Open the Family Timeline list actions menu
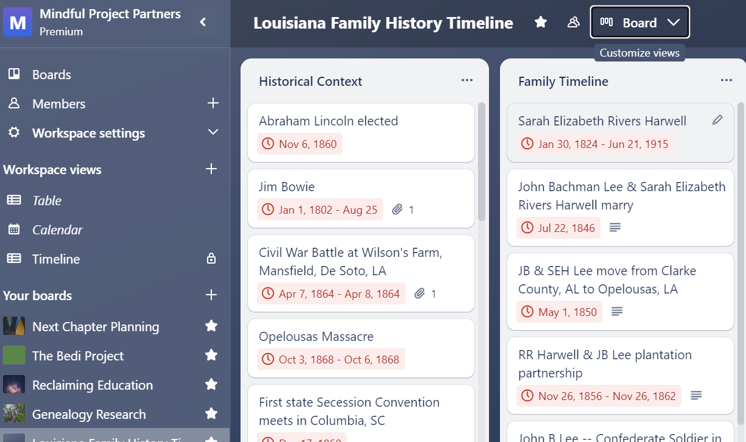 tap(726, 80)
